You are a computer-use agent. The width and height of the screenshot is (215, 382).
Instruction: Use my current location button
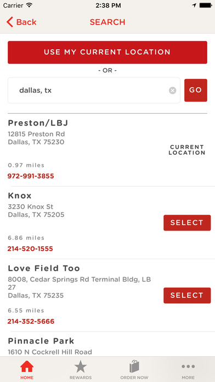coord(107,52)
